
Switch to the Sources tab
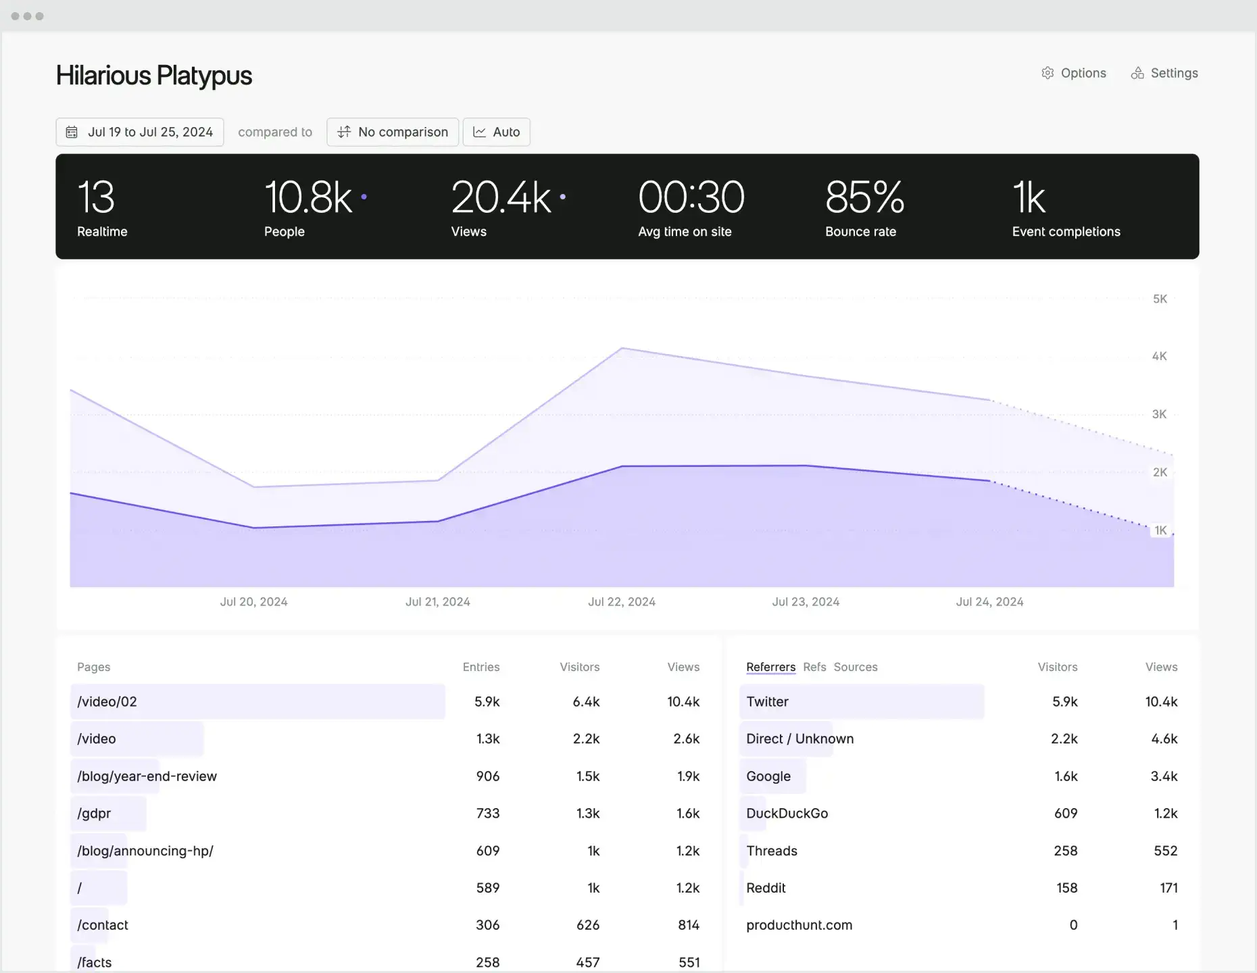(x=856, y=667)
